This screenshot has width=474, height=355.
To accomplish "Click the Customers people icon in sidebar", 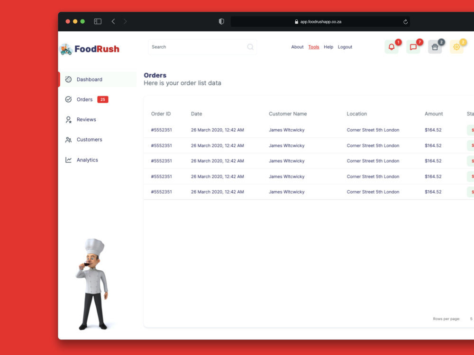I will [68, 139].
